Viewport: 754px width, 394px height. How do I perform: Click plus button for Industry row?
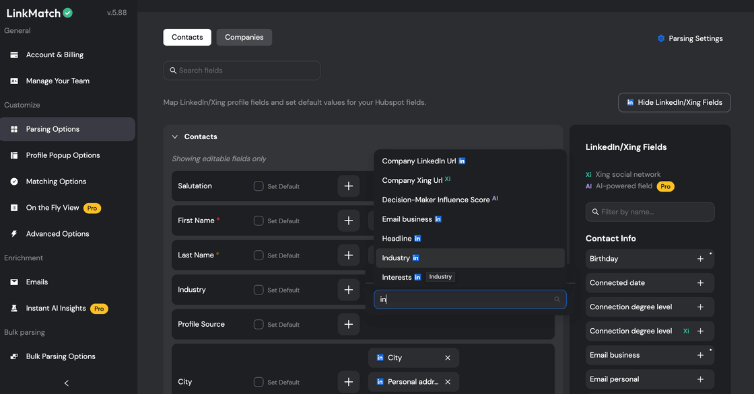pos(349,290)
